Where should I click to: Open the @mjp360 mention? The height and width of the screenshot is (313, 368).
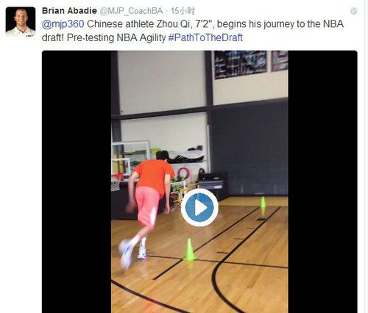pos(63,24)
